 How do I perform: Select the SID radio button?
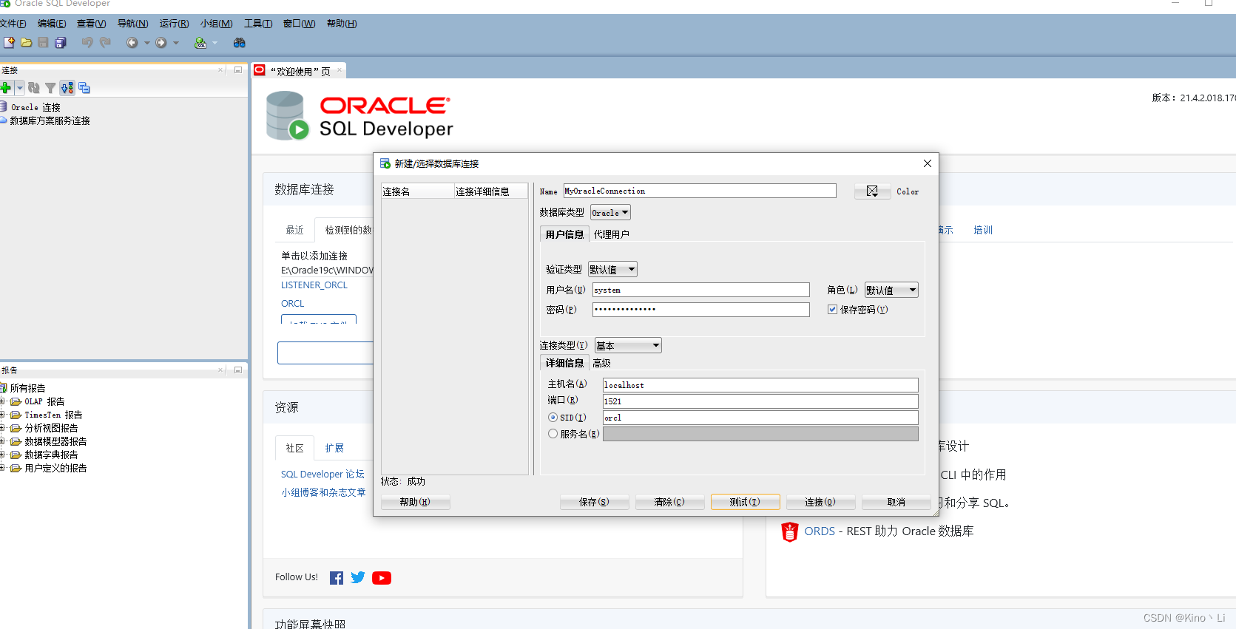(553, 418)
